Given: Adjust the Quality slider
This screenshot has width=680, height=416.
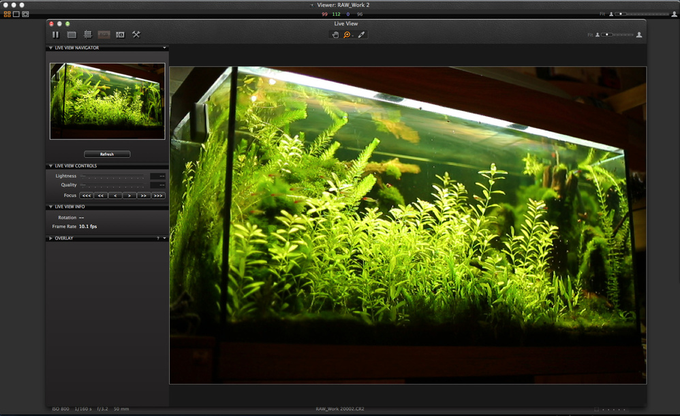Looking at the screenshot, I should pyautogui.click(x=112, y=185).
